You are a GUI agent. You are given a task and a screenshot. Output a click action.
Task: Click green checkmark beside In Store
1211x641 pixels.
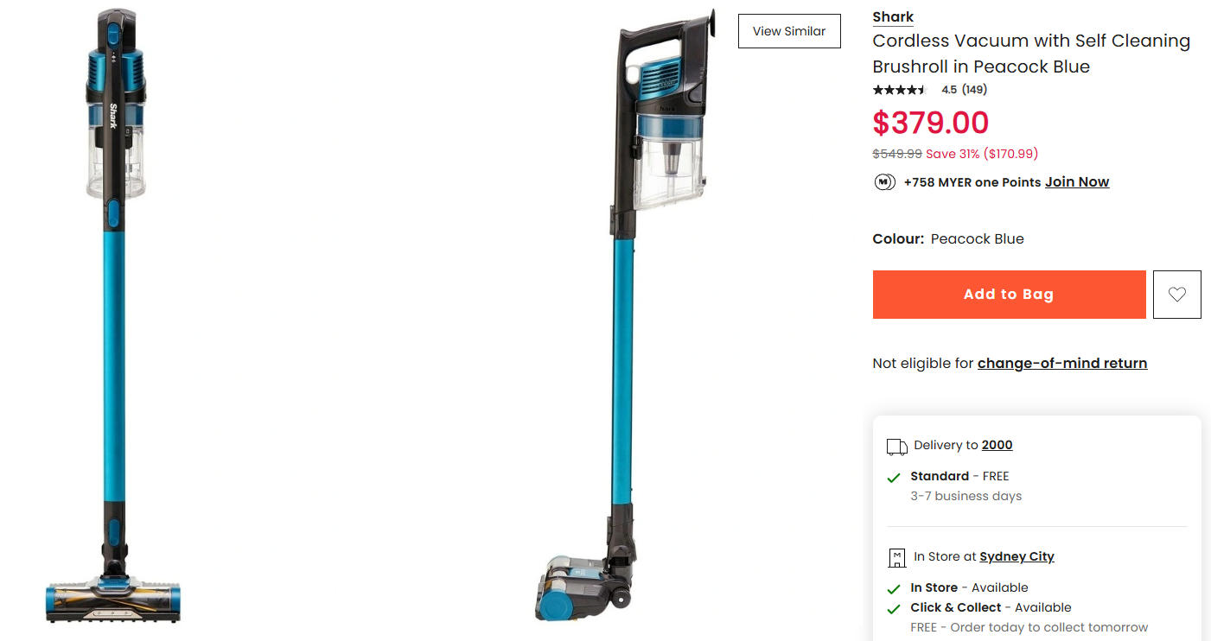[894, 589]
